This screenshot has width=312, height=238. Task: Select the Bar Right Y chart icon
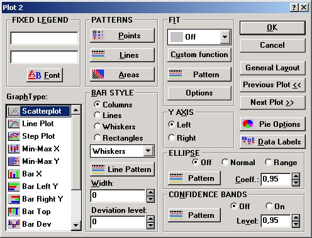pos(14,199)
